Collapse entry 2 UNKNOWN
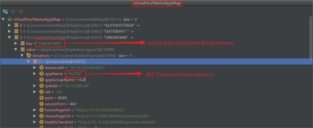 click(x=10, y=38)
